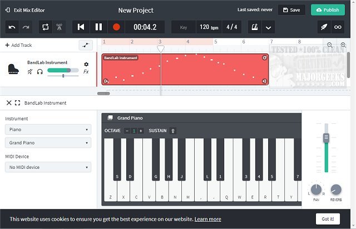Adjust the instrument volume fader
The height and width of the screenshot is (229, 356).
click(327, 137)
